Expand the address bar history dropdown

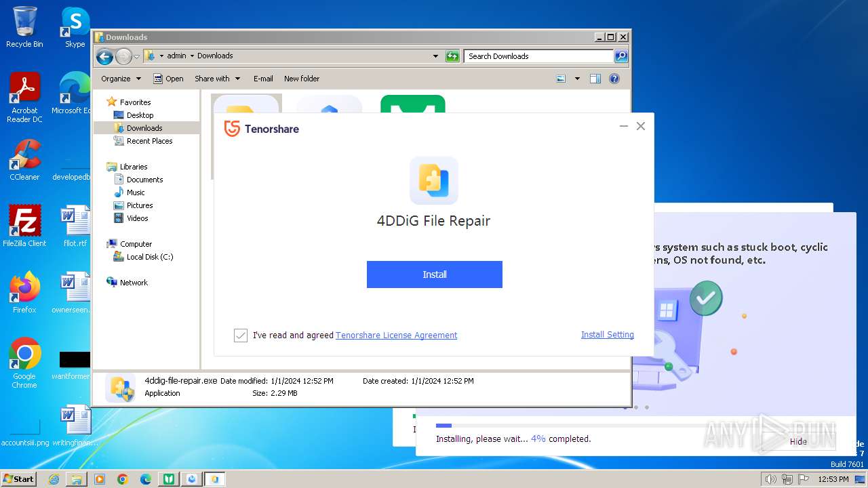click(x=435, y=56)
